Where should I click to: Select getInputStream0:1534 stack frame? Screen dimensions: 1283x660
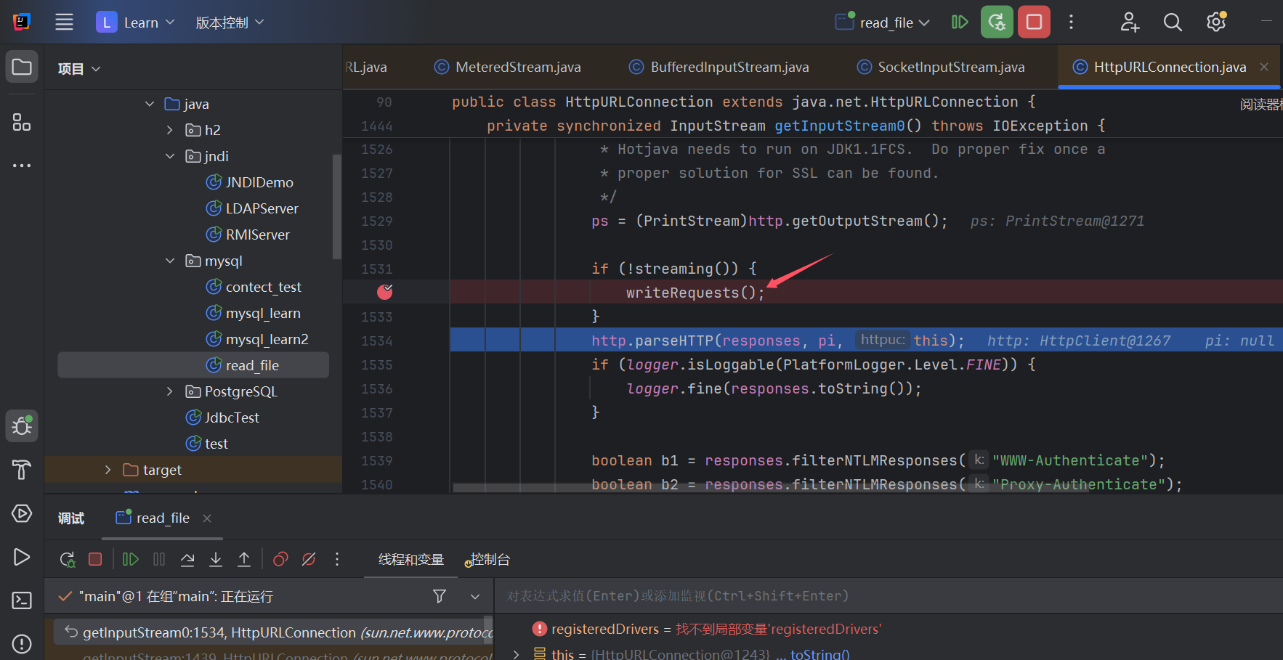(x=273, y=632)
